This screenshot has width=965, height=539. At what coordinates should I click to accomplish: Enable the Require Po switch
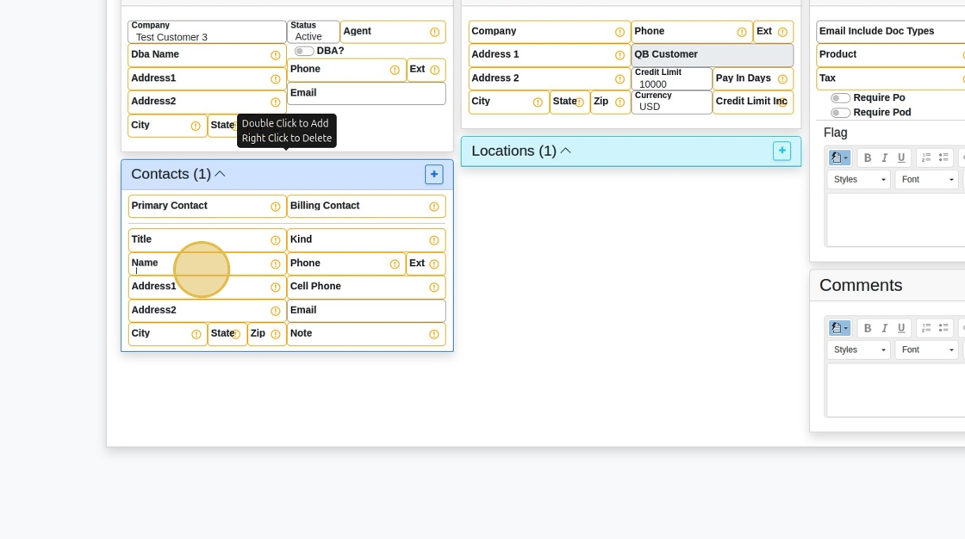coord(840,98)
